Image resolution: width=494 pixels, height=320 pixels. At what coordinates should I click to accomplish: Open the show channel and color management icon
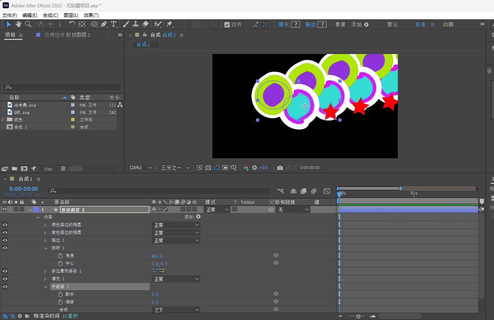(246, 168)
